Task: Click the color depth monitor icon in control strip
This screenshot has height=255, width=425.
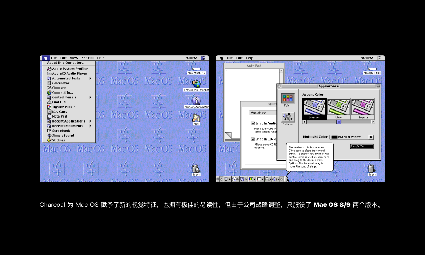Action: pos(251,179)
